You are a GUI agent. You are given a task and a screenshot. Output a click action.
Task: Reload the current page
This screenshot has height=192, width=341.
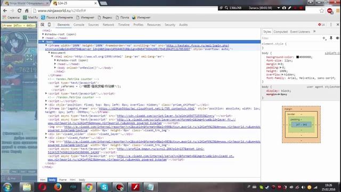[19, 11]
